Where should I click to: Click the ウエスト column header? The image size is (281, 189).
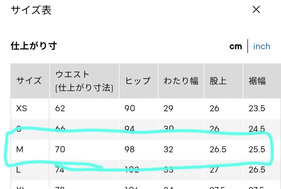(84, 81)
